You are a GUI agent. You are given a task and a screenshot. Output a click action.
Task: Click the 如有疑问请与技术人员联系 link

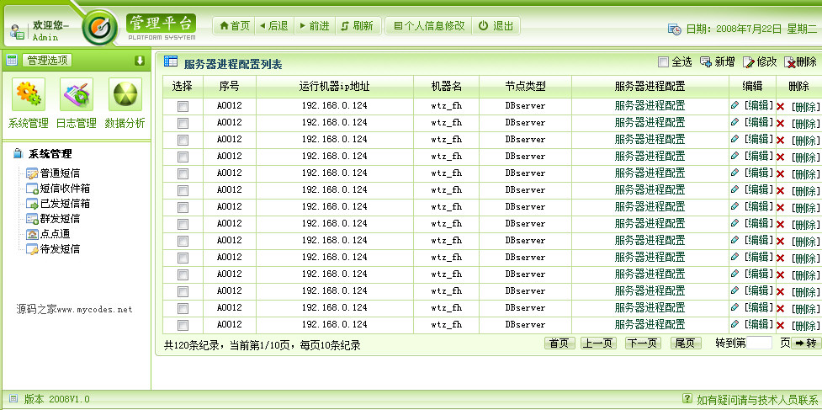coord(757,400)
